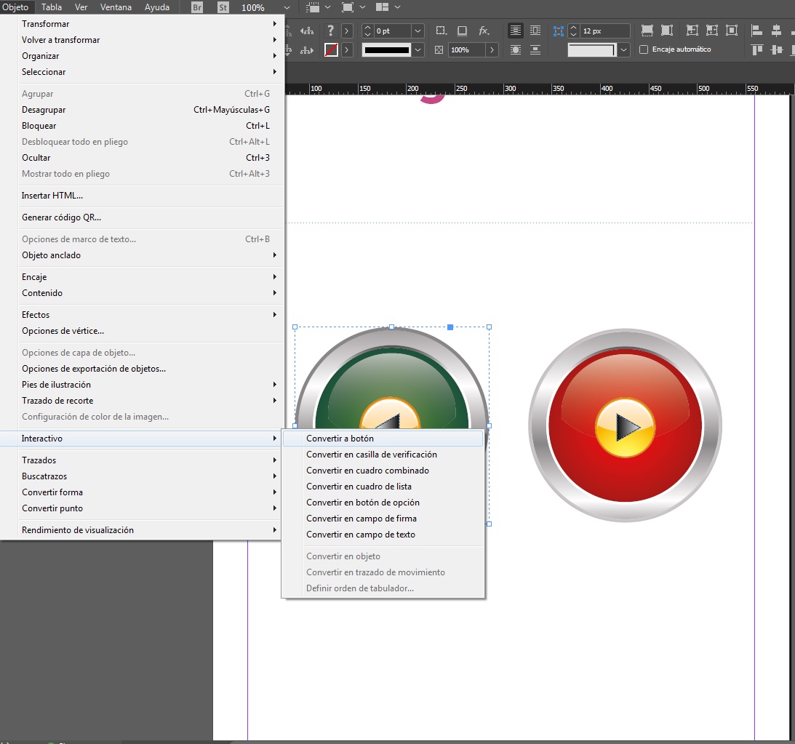The image size is (795, 744).
Task: Launch Adobe Bridge using the Br icon
Action: pos(196,7)
